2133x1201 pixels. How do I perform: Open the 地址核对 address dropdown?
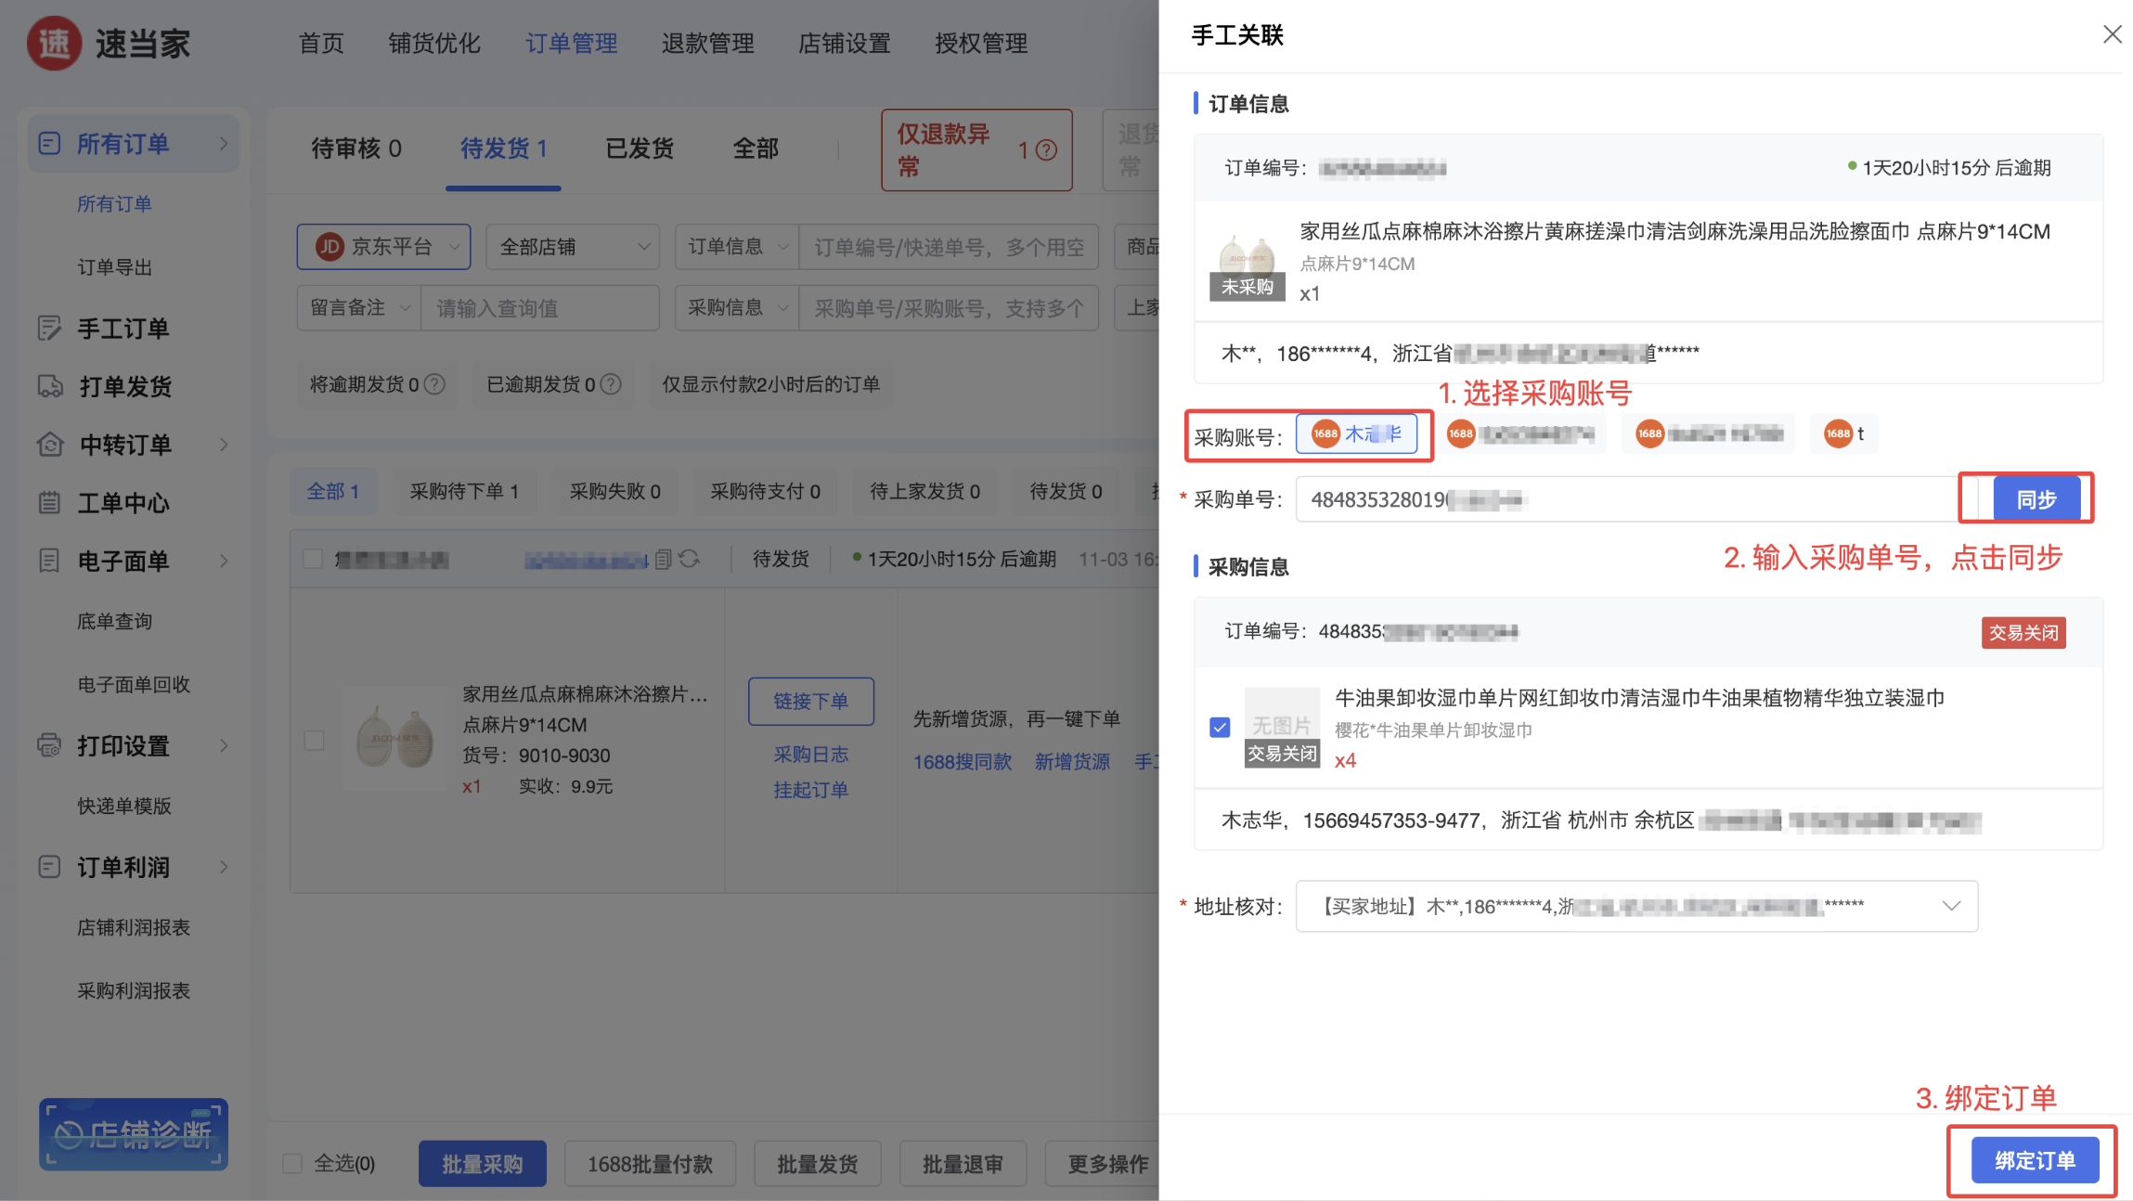pos(1635,906)
